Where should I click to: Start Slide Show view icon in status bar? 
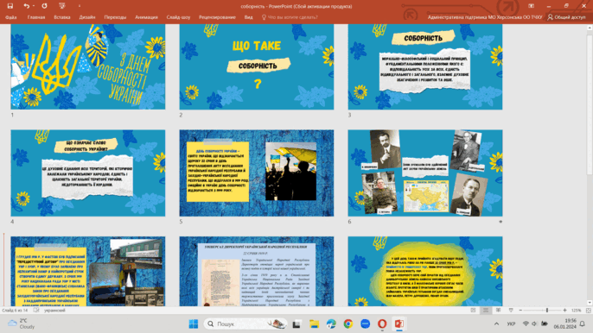click(511, 311)
